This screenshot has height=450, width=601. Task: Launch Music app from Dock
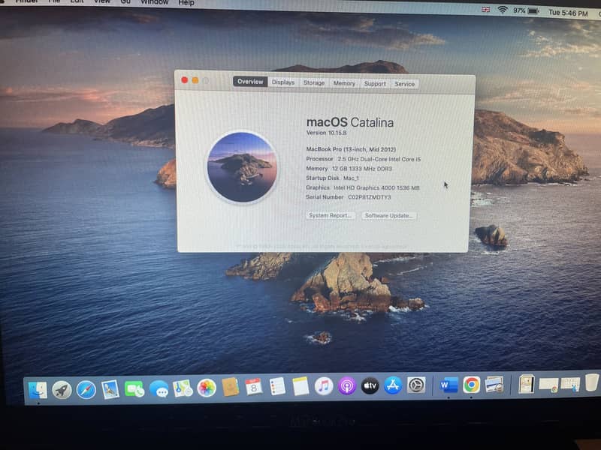pyautogui.click(x=324, y=385)
